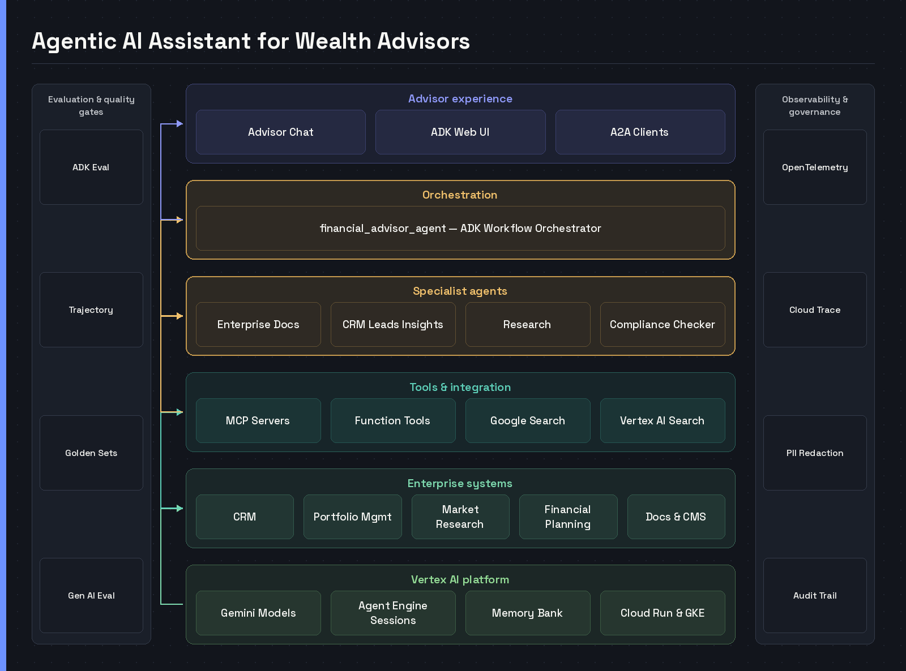Viewport: 906px width, 671px height.
Task: Select the ADK Eval card
Action: click(x=91, y=167)
